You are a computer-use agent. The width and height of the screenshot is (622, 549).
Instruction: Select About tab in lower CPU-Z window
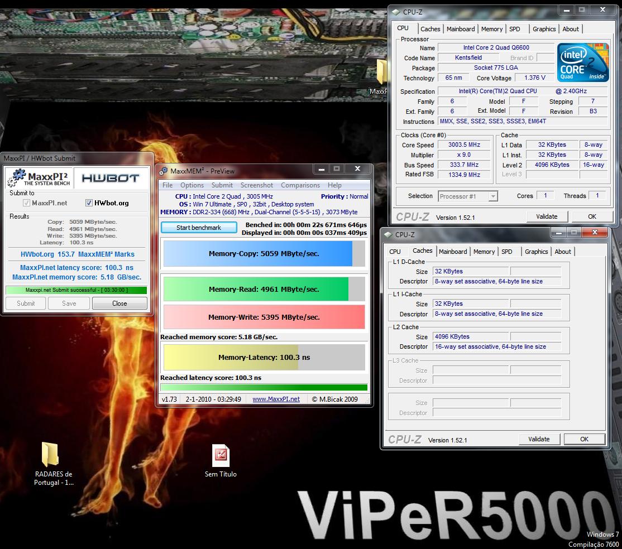click(562, 252)
